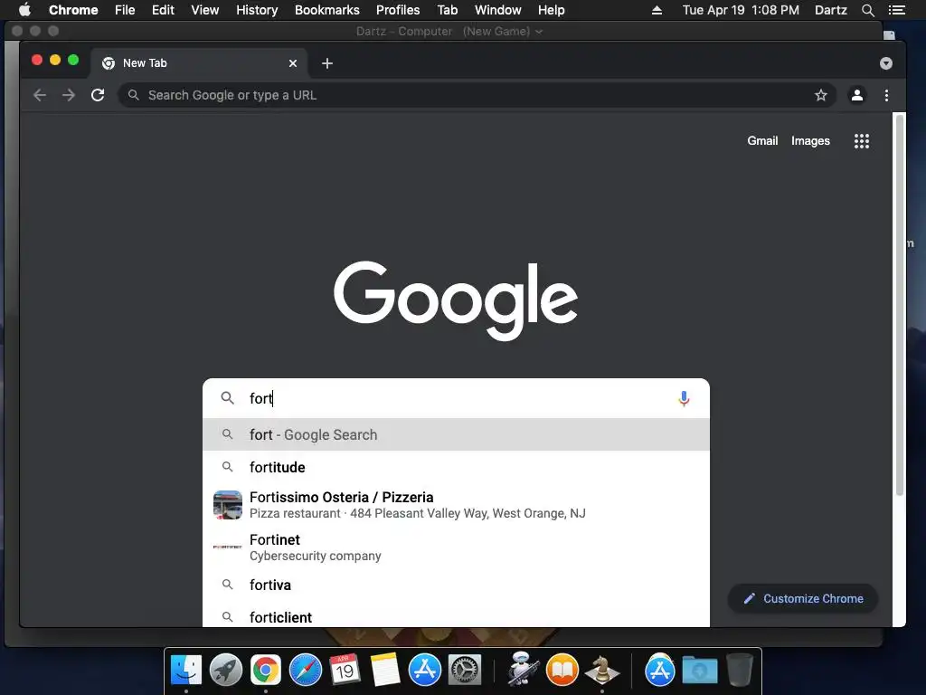Click the Customize Chrome button
This screenshot has height=695, width=926.
click(x=803, y=599)
